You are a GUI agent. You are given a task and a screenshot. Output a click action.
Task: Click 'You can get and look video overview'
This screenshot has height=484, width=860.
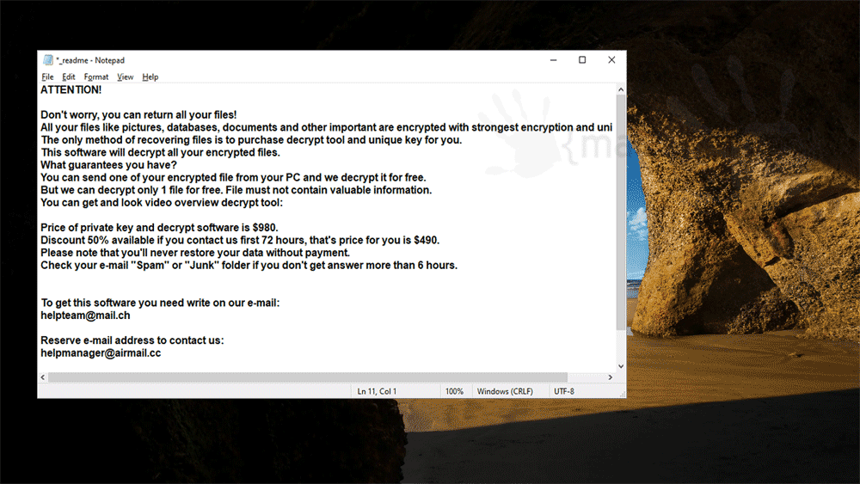[162, 203]
